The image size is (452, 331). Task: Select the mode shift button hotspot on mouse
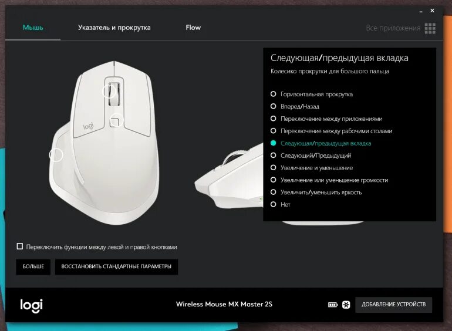click(116, 121)
